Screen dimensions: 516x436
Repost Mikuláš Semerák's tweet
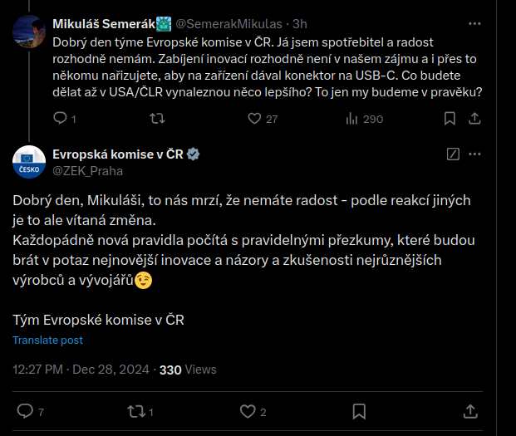pyautogui.click(x=155, y=119)
